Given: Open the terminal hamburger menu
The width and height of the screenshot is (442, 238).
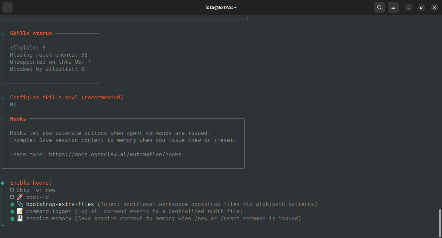Looking at the screenshot, I should (x=393, y=7).
